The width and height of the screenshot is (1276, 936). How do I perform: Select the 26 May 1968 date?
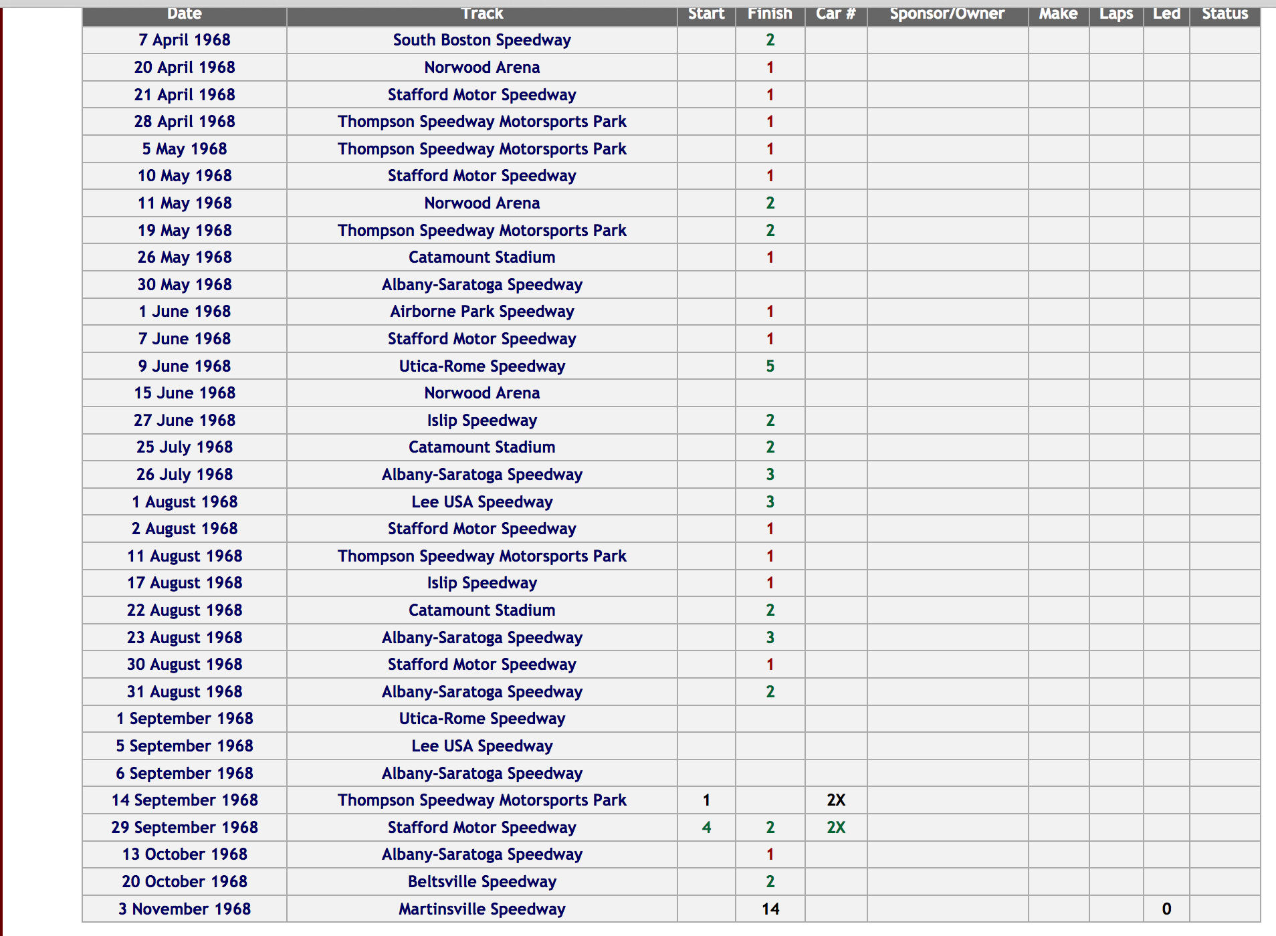[x=185, y=257]
